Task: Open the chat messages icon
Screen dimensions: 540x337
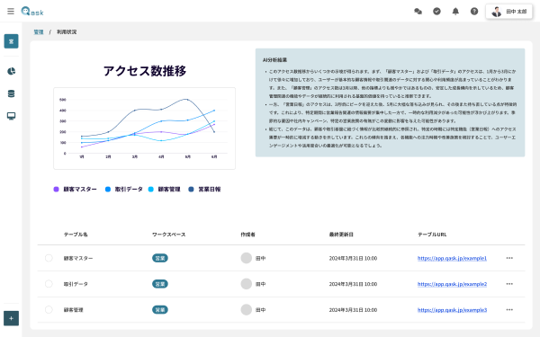Action: coord(418,12)
